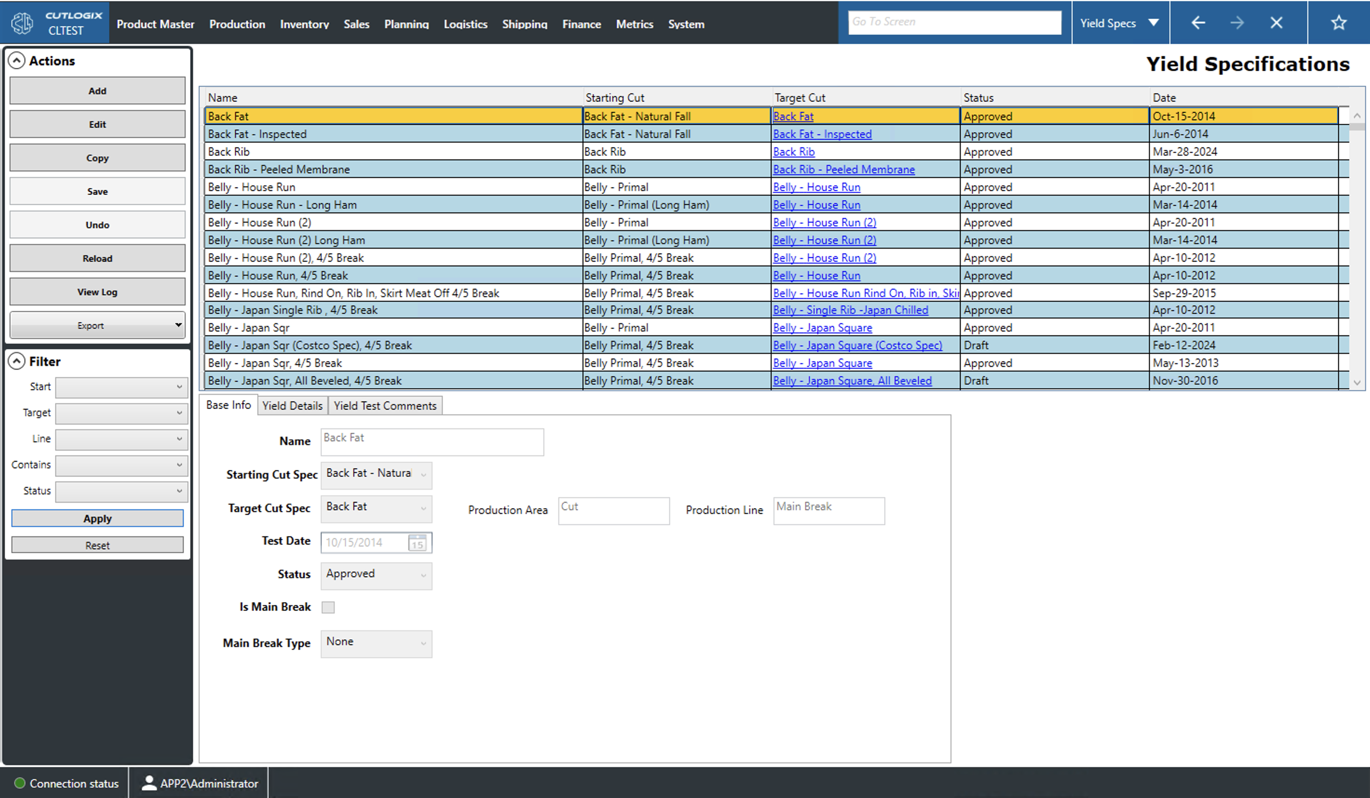Viewport: 1370px width, 798px height.
Task: Click the forward navigation arrow
Action: coord(1237,22)
